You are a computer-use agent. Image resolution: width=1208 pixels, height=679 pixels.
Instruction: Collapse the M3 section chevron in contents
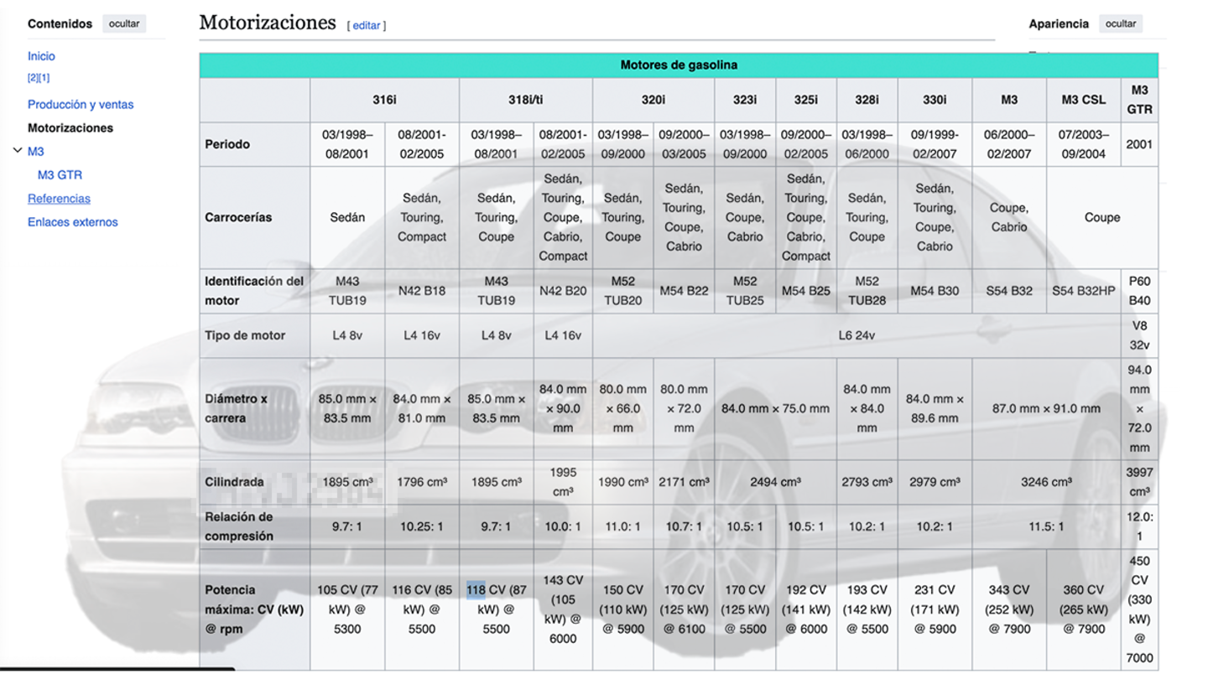click(x=18, y=151)
